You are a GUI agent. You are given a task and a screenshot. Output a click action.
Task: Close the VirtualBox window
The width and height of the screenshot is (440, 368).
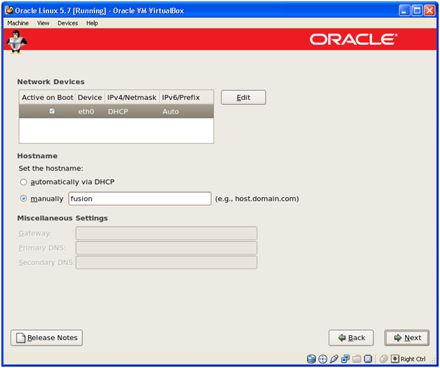[429, 10]
